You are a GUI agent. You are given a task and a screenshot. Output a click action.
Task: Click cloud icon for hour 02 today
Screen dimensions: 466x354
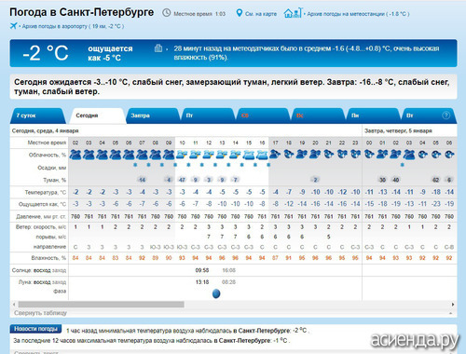click(75, 155)
